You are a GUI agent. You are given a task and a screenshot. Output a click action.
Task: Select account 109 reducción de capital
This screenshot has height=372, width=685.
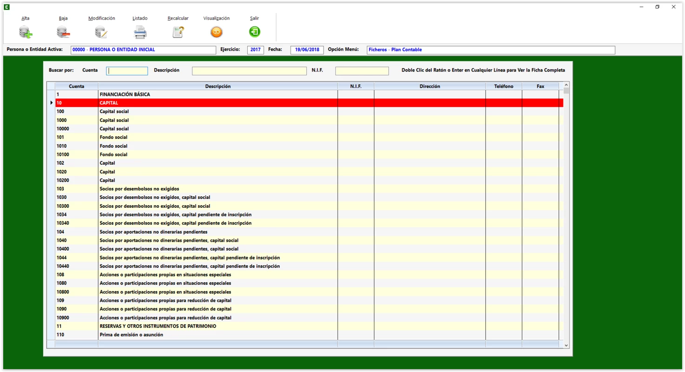coord(309,300)
